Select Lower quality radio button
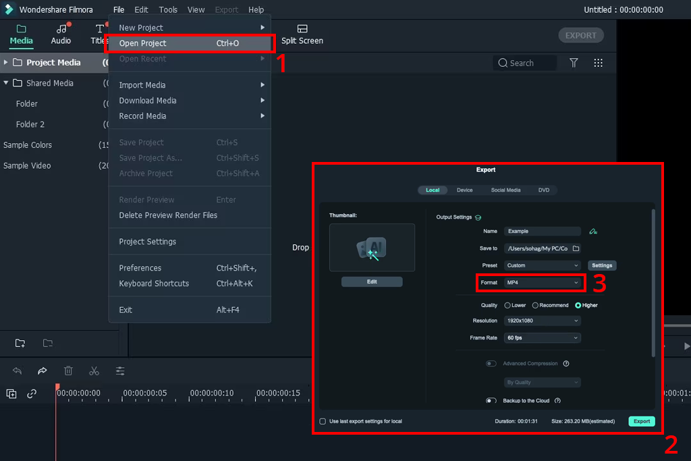 click(507, 306)
